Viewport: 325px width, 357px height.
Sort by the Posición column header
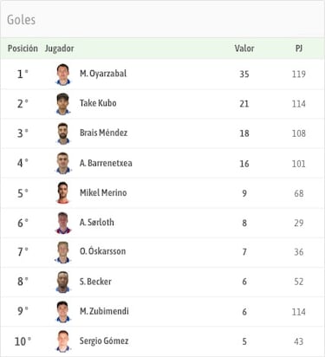pyautogui.click(x=23, y=49)
